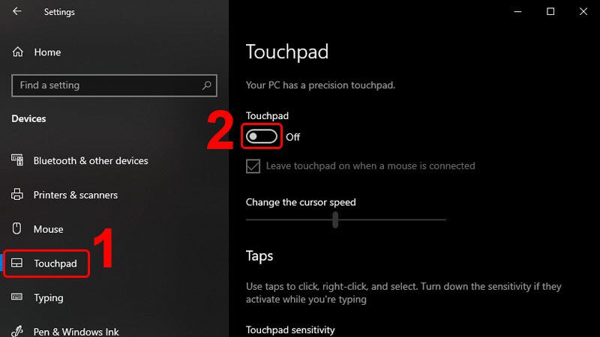Open Typing settings
Screen dimensions: 600x337
pos(48,298)
